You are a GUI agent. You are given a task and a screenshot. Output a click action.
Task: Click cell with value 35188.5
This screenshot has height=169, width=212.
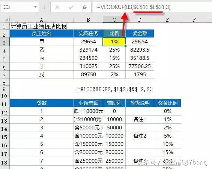tap(140, 58)
